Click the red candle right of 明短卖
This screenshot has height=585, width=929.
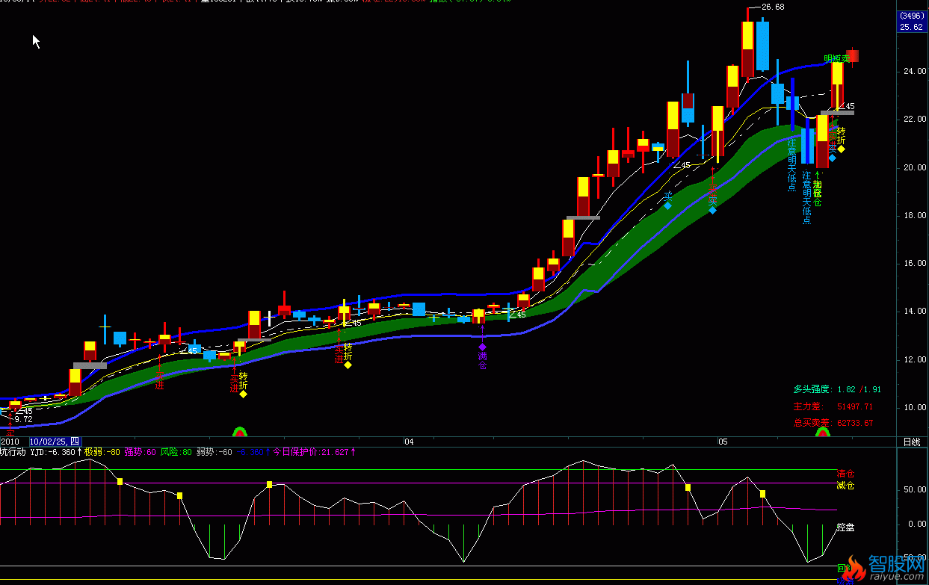click(852, 56)
